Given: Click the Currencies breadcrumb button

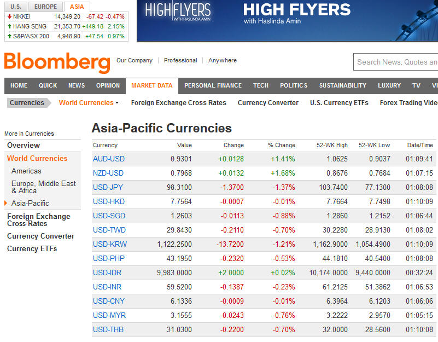Looking at the screenshot, I should point(28,103).
